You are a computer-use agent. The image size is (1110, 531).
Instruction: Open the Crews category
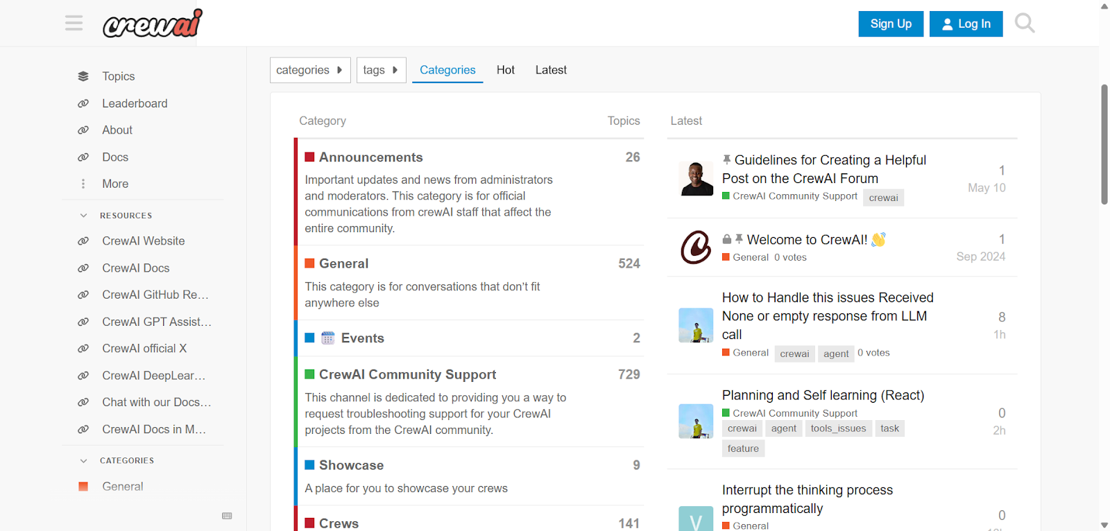(x=339, y=523)
